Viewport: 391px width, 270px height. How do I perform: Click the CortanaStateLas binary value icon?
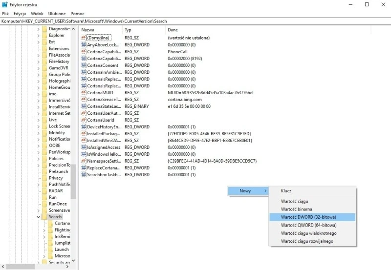click(x=83, y=106)
